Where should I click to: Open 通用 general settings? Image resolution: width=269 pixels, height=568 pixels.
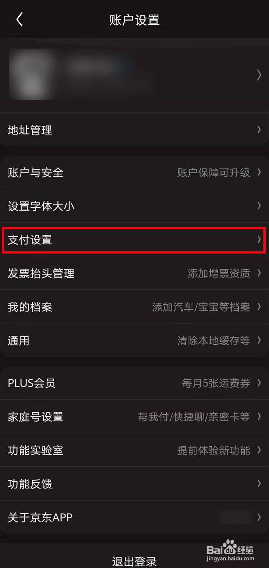point(134,340)
